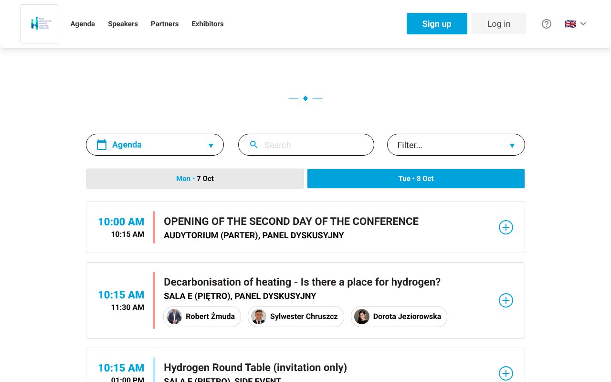Switch to the Mon 7 Oct day tab
The width and height of the screenshot is (611, 382).
195,179
